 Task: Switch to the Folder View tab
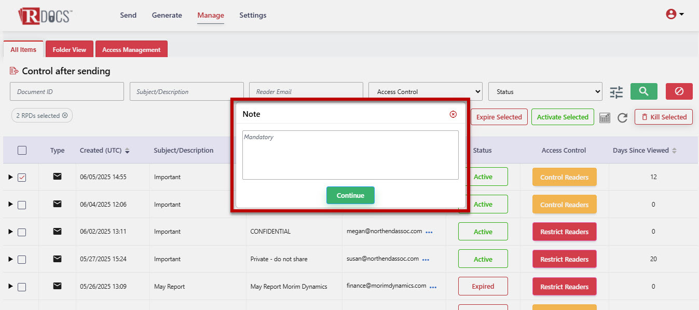coord(69,50)
